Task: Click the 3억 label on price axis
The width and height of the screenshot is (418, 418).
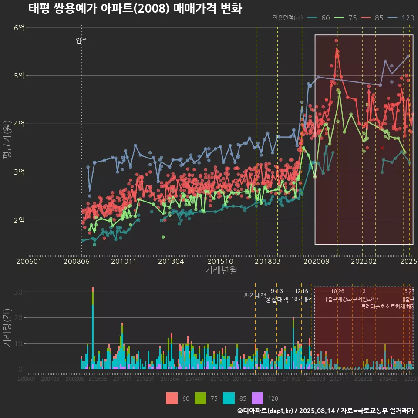Action: [x=19, y=172]
